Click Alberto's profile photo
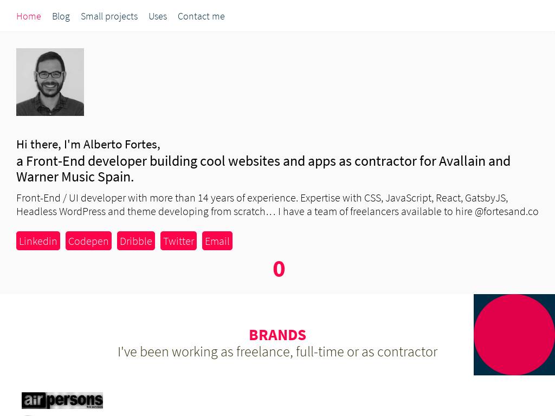The image size is (555, 416). 50,82
